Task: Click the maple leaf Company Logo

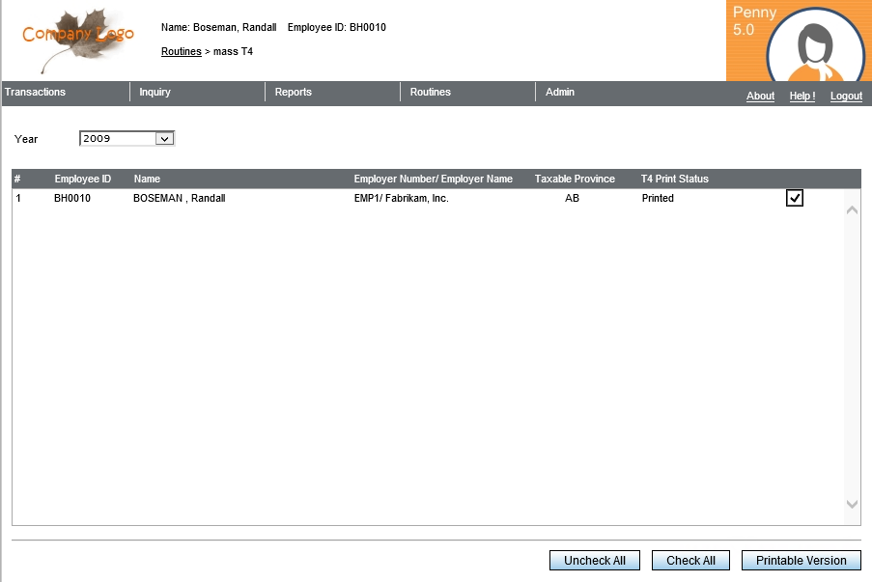Action: (x=77, y=39)
